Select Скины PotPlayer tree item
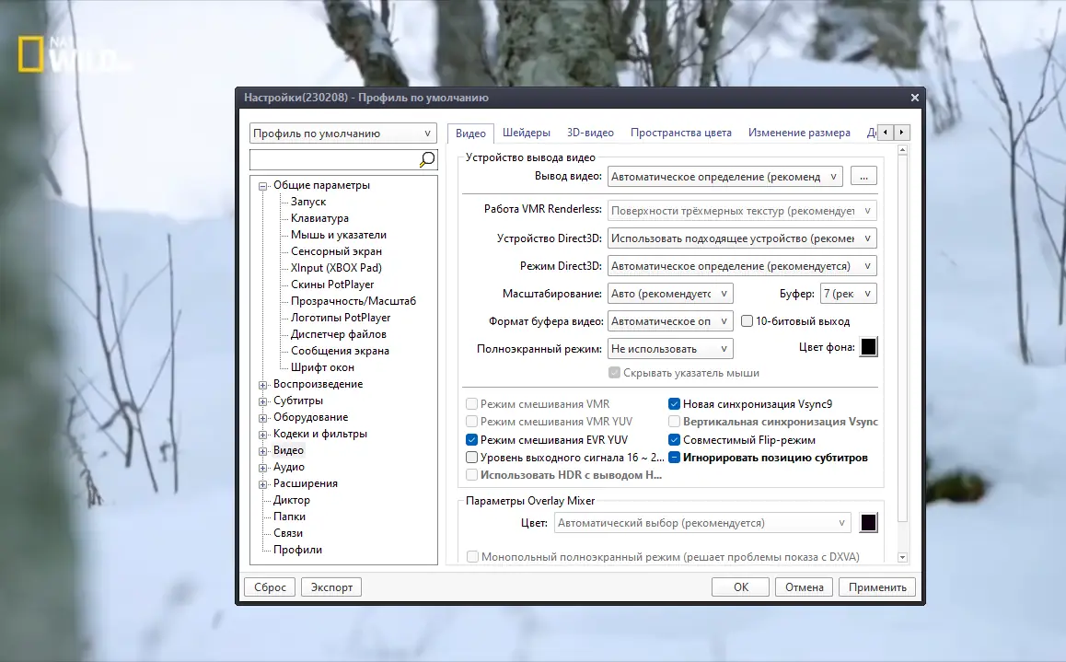Screen dimensions: 1066x662 (x=332, y=285)
